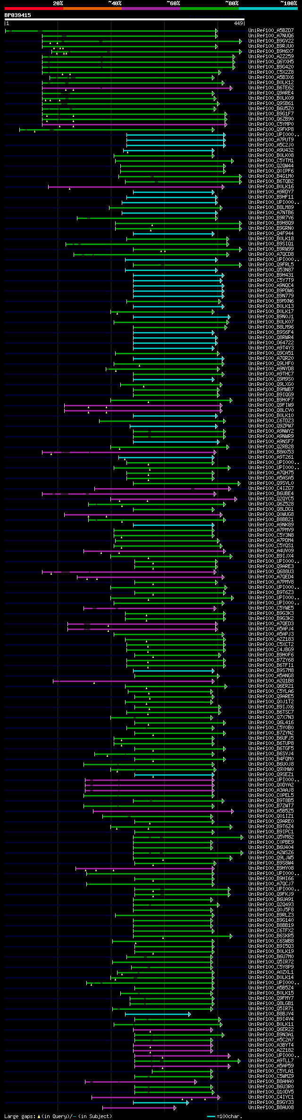Select the UniRef100_A2Q1B8 hit label
Viewport: 302px width, 1120px height.
[x=271, y=681]
